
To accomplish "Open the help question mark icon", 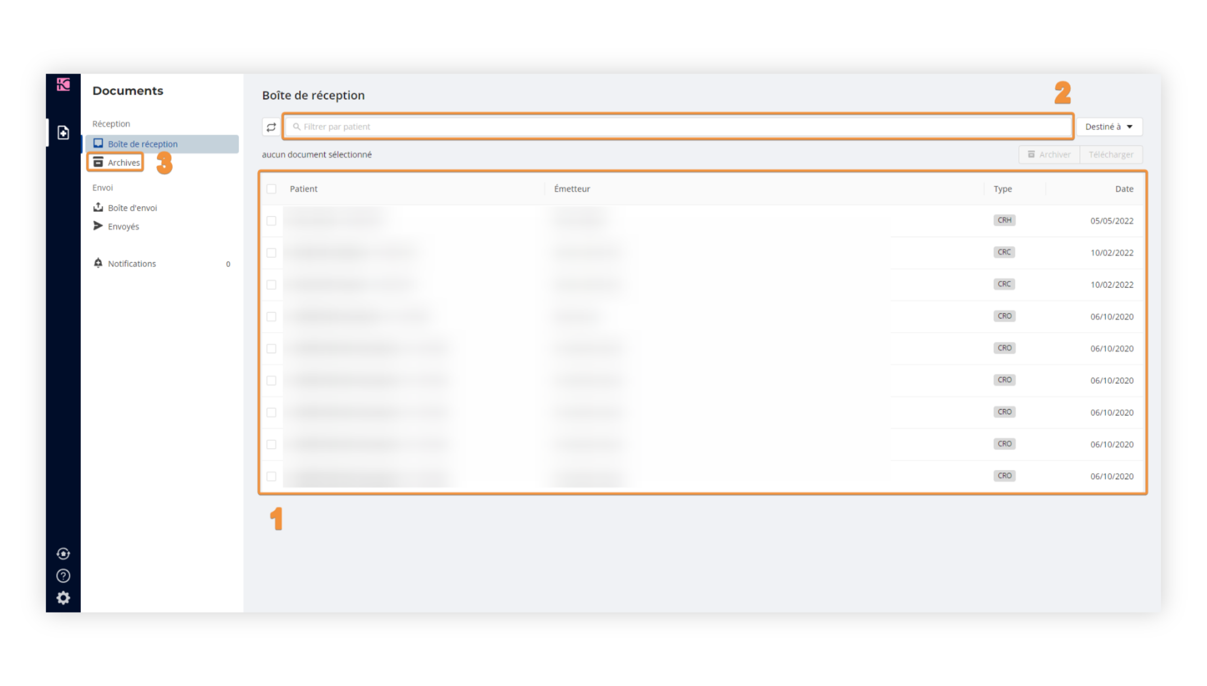I will (63, 576).
